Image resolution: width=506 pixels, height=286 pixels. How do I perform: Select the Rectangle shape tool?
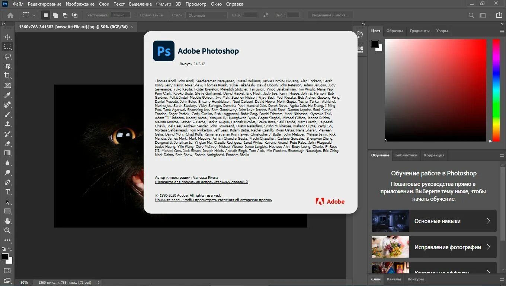point(7,211)
